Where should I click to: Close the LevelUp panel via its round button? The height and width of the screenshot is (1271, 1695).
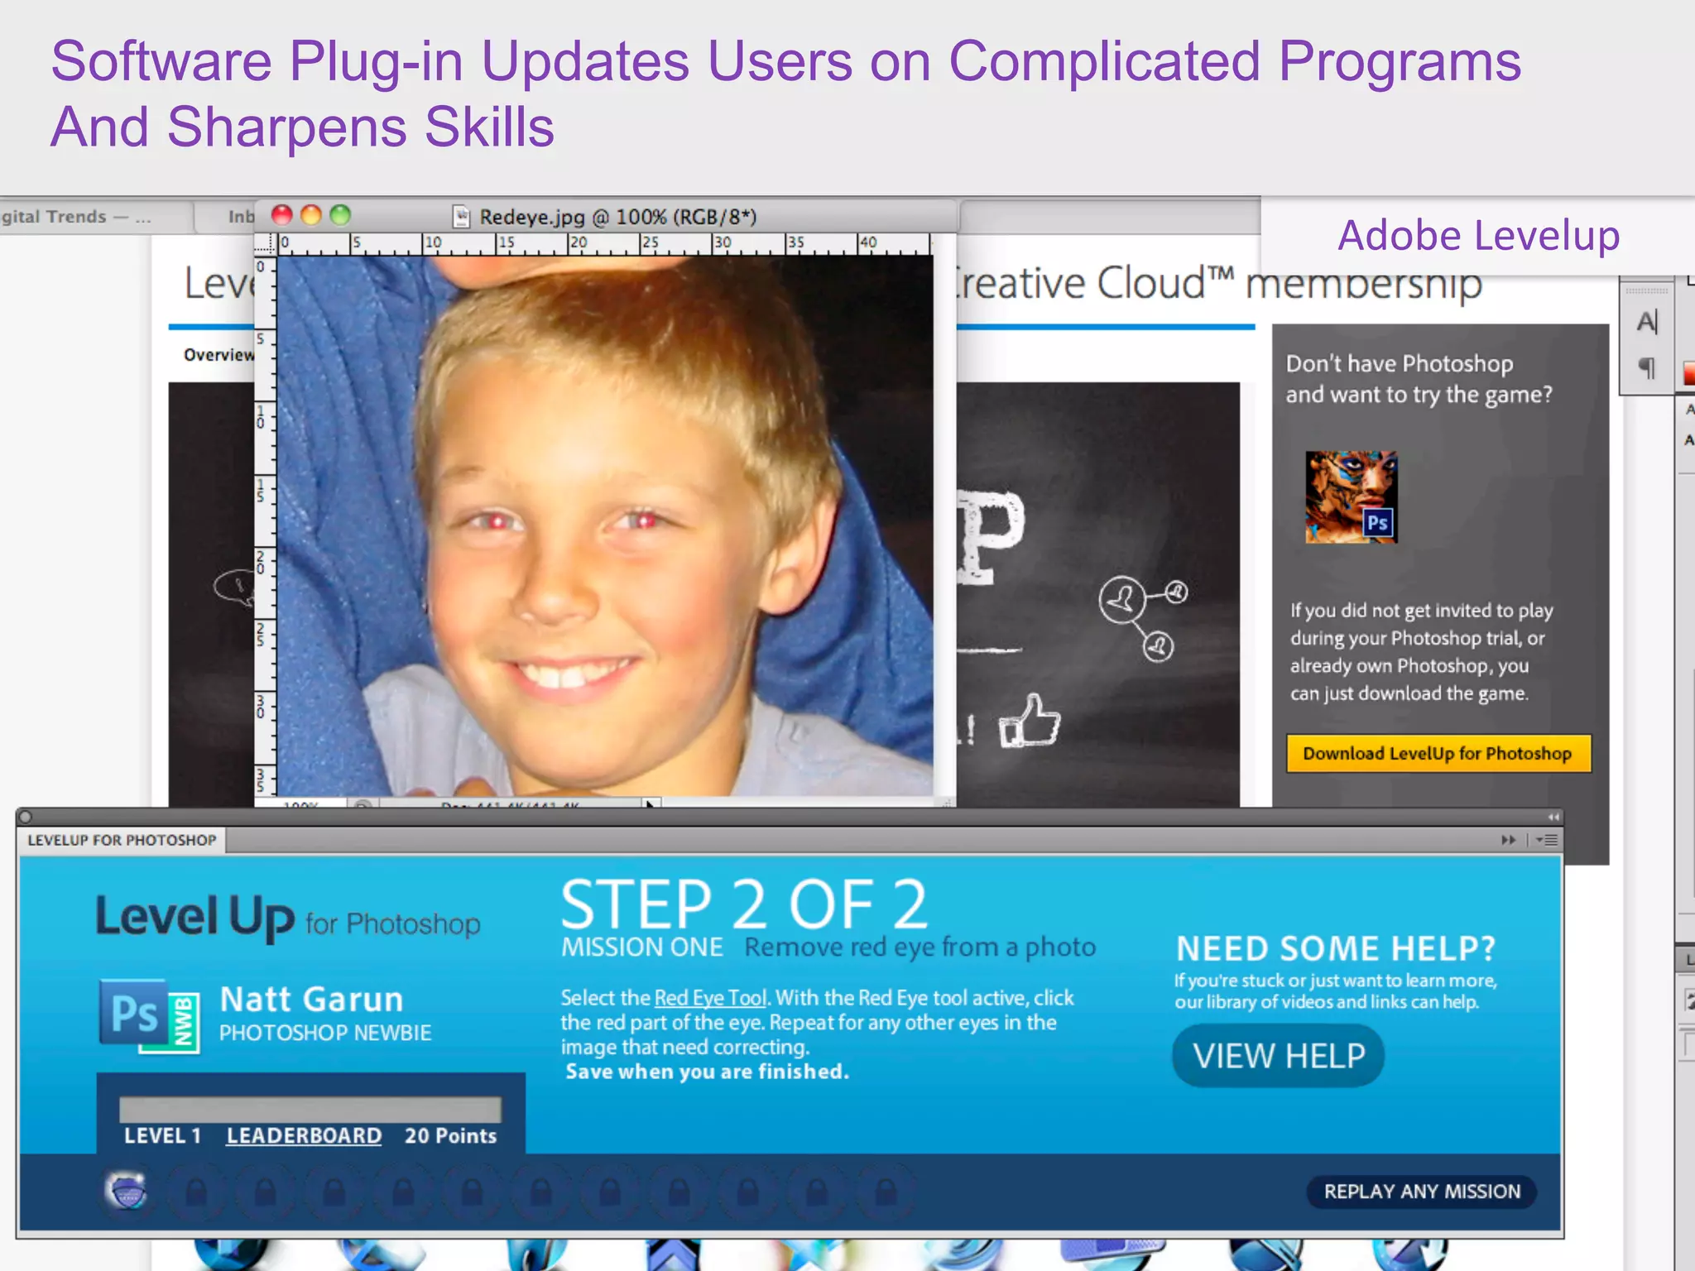[x=25, y=818]
